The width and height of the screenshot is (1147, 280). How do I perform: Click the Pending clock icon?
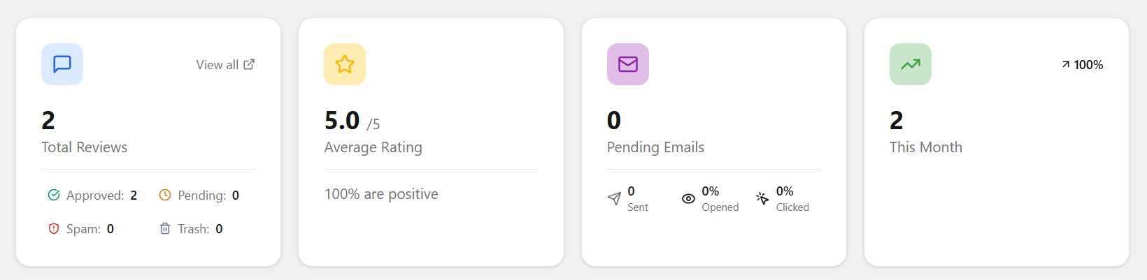click(165, 195)
